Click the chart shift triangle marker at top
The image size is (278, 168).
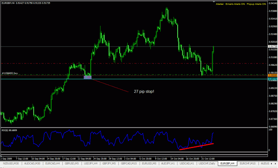[x=214, y=2]
